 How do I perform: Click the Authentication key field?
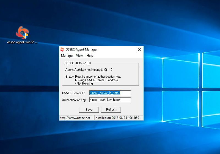point(110,100)
